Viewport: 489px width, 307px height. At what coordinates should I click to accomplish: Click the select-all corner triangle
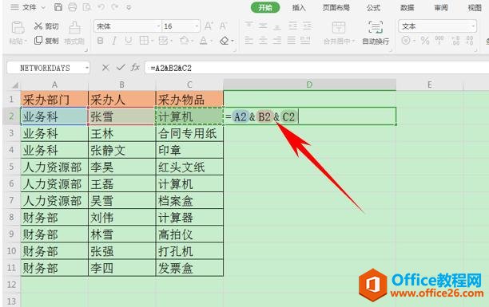pyautogui.click(x=14, y=85)
